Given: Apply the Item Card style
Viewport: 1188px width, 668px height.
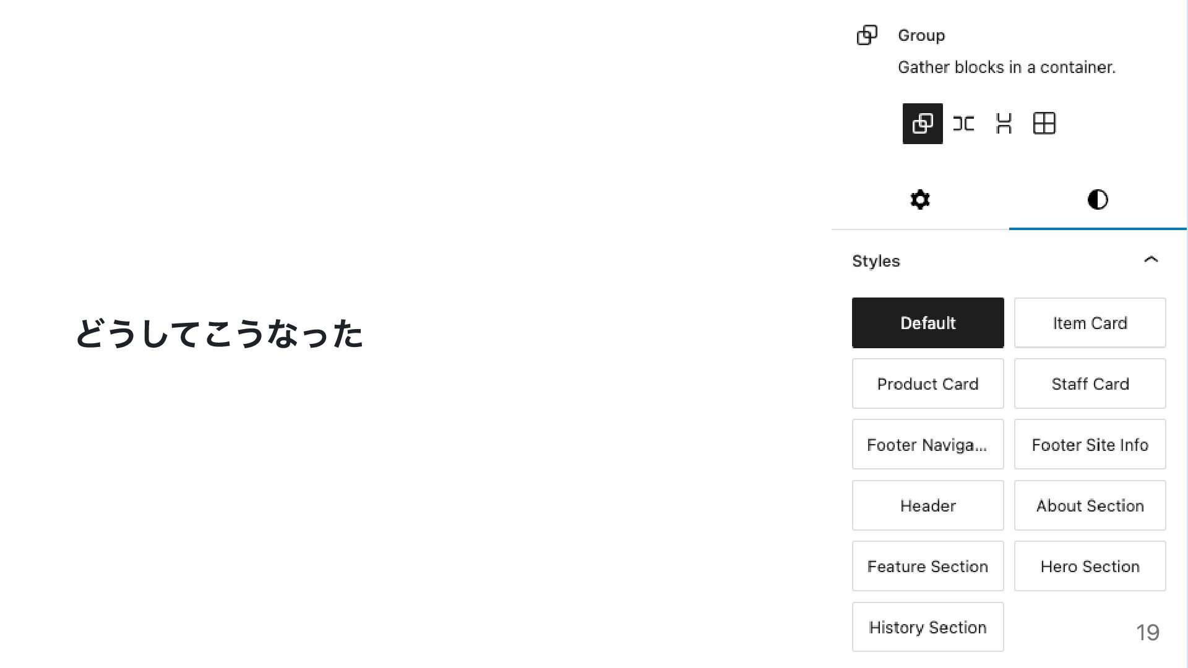Looking at the screenshot, I should (x=1090, y=323).
